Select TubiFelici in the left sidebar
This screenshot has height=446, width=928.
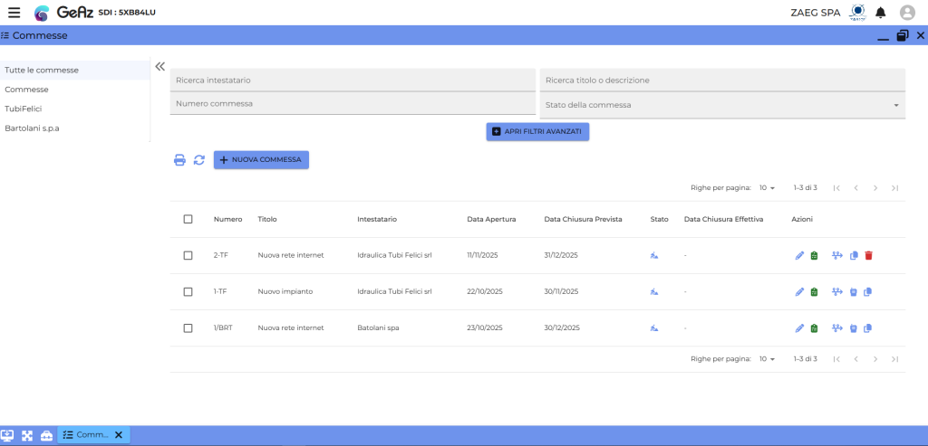pyautogui.click(x=24, y=109)
